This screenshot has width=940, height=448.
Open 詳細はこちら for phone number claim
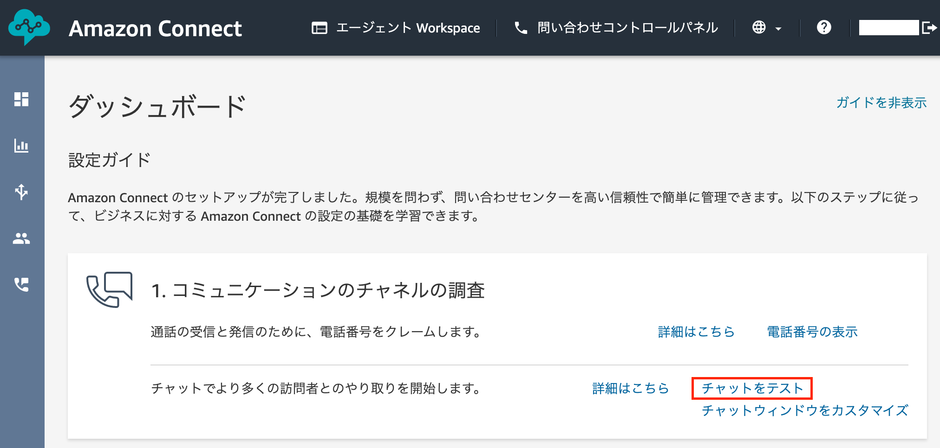coord(696,332)
